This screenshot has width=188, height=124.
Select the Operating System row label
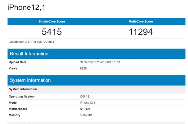pos(21,97)
